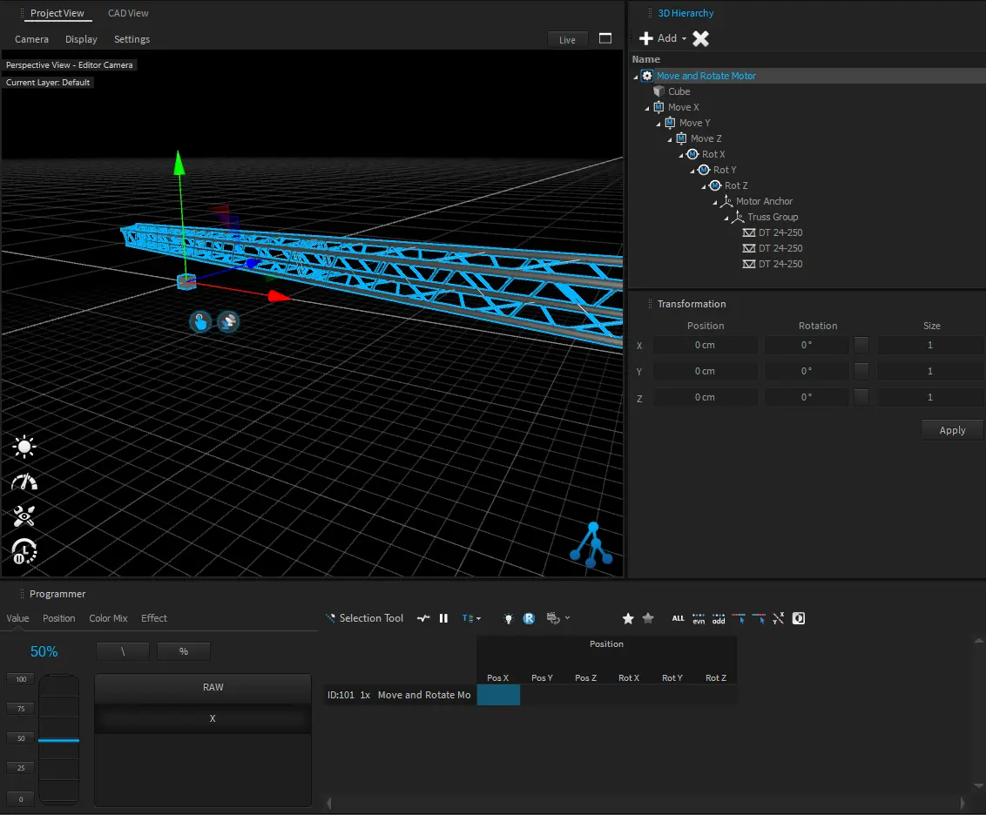Collapse the Truss Group tree node

(x=727, y=218)
